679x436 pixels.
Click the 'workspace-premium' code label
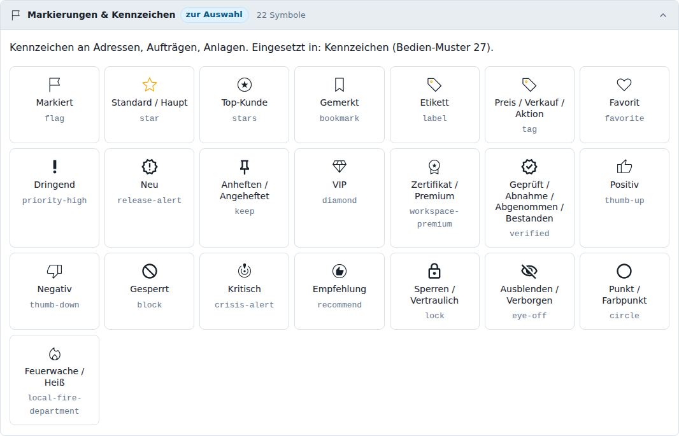pyautogui.click(x=434, y=218)
